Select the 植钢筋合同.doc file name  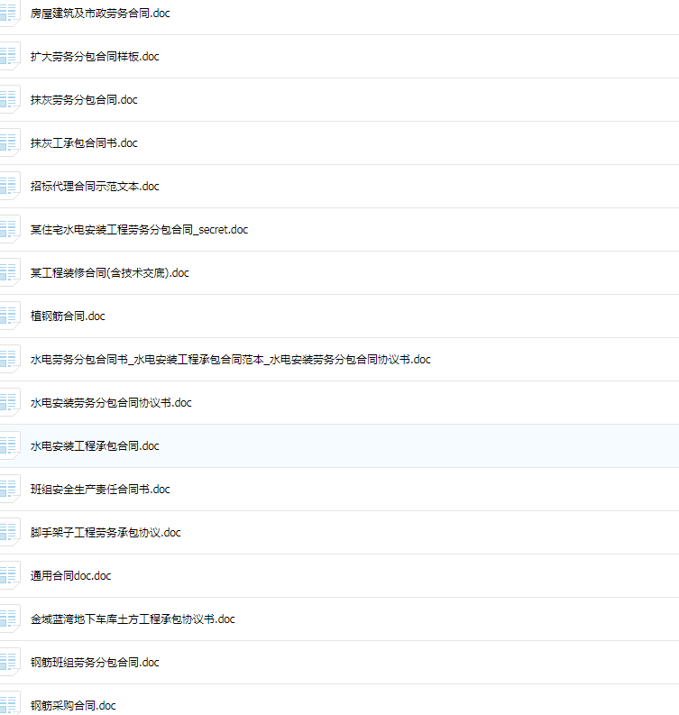[68, 316]
